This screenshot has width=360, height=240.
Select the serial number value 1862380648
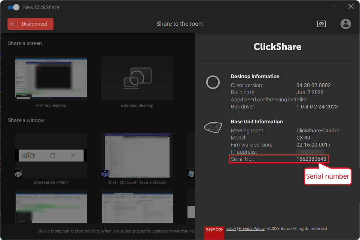pos(311,159)
